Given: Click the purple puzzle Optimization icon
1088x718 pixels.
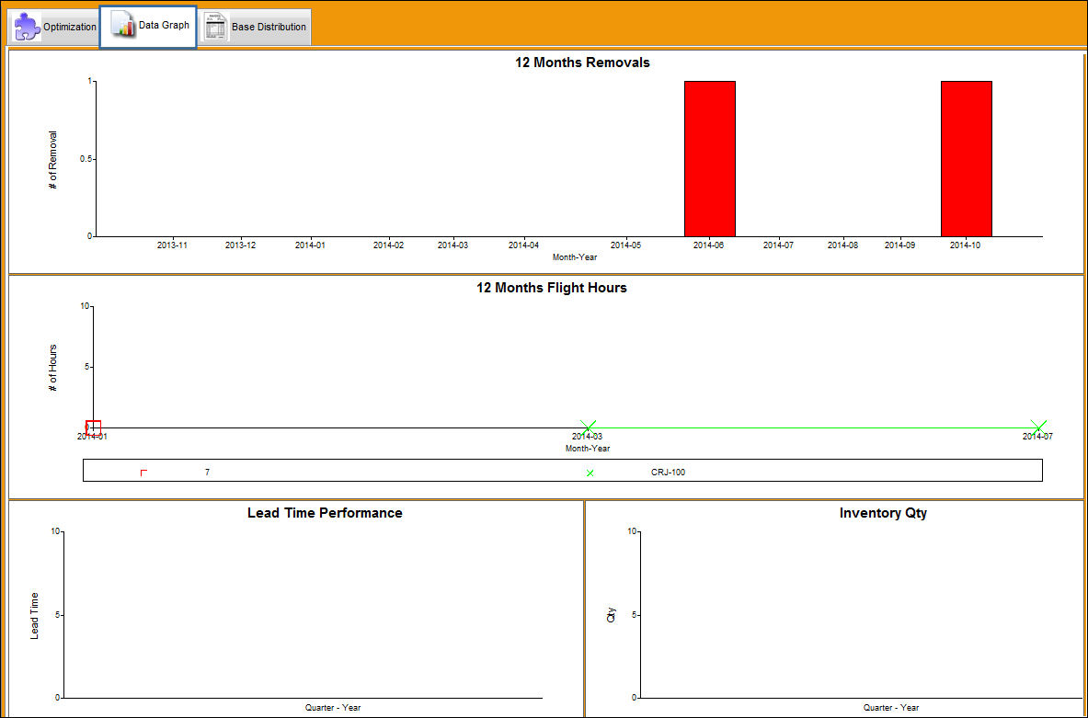Looking at the screenshot, I should pos(28,27).
